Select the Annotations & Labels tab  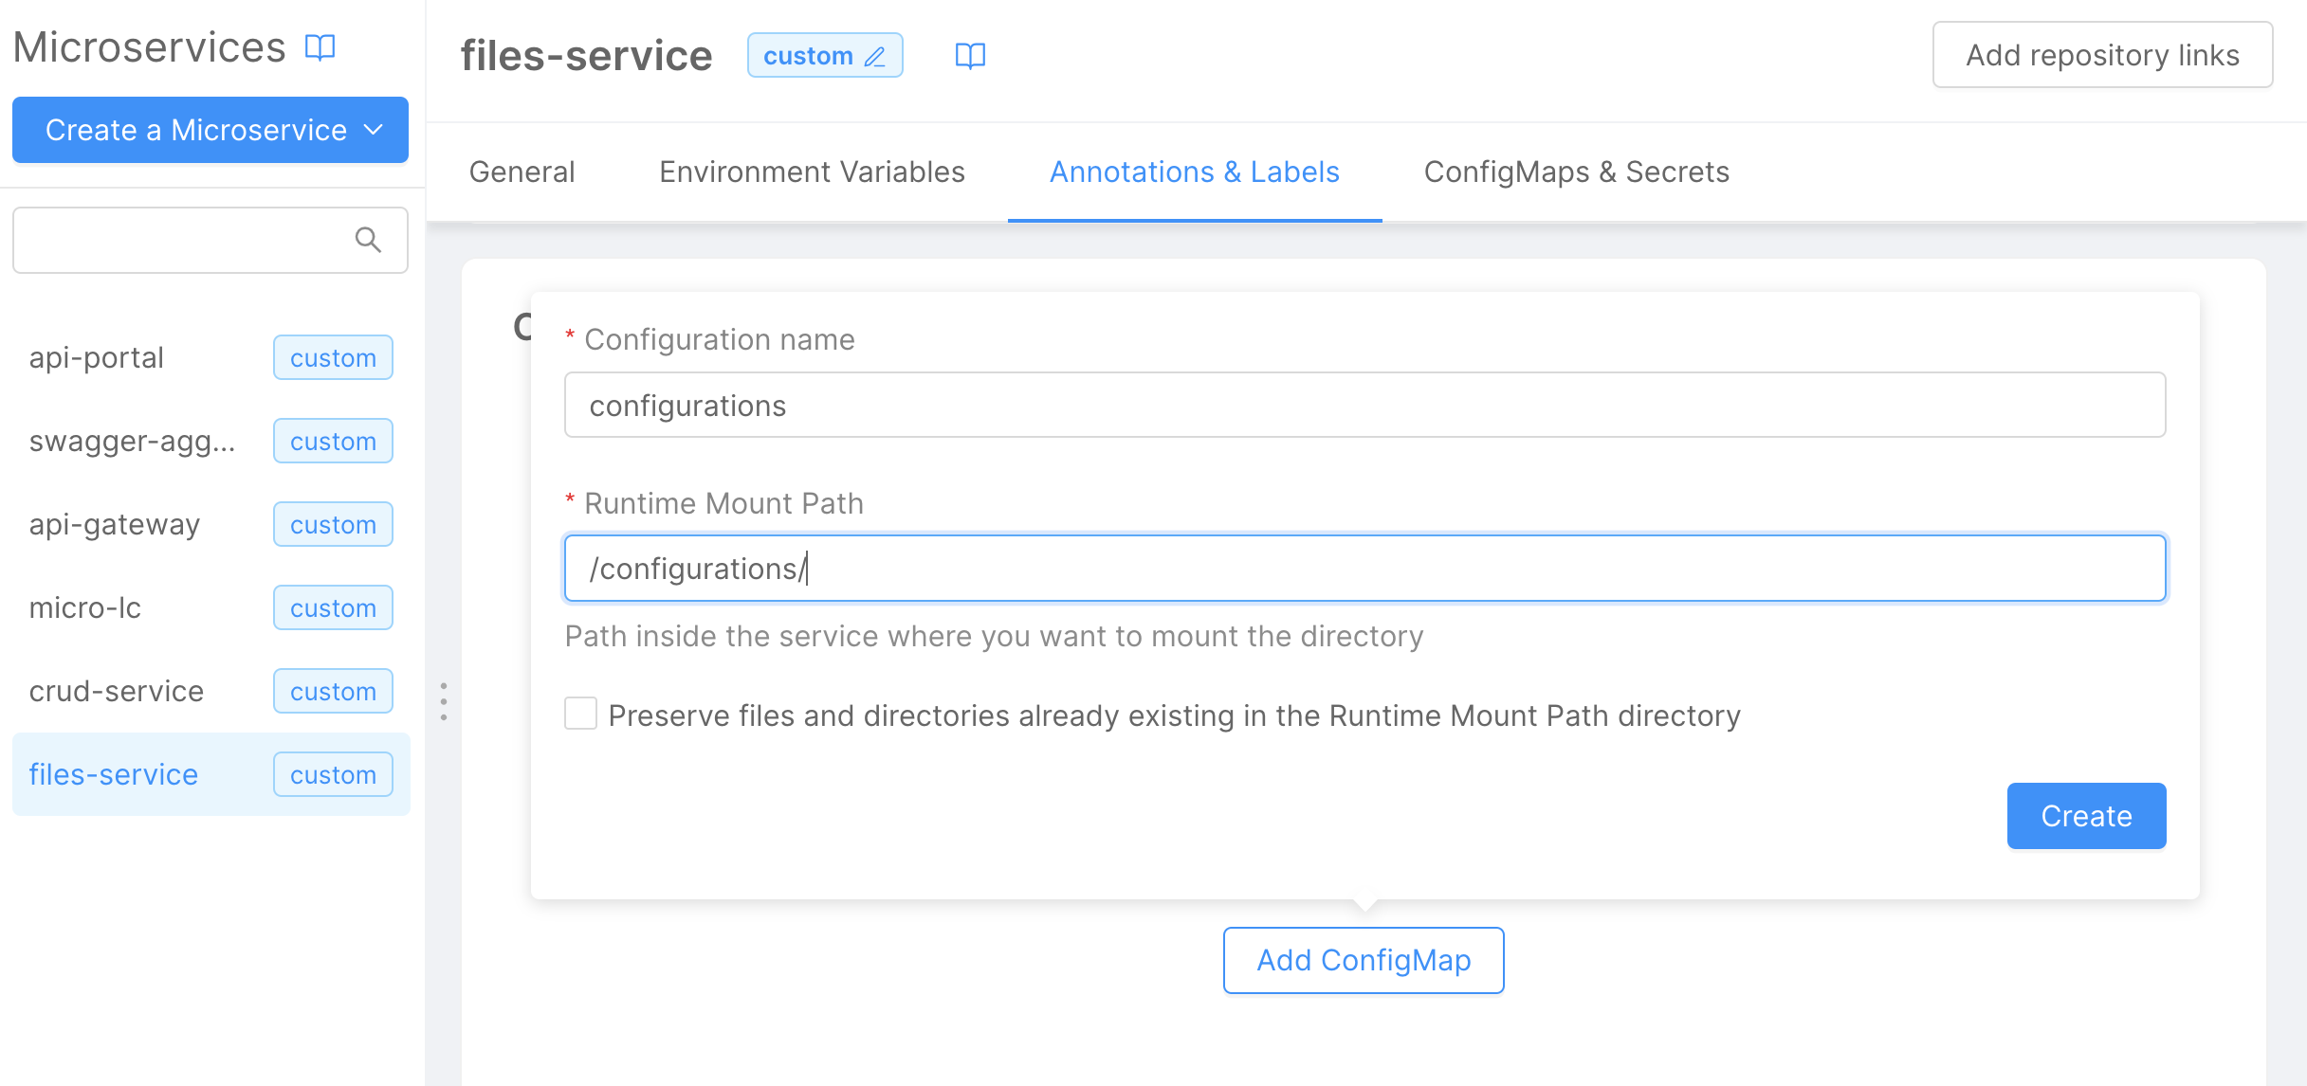point(1194,172)
